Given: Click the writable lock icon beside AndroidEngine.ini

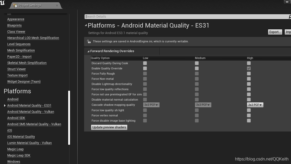Looking at the screenshot, I should click(89, 42).
